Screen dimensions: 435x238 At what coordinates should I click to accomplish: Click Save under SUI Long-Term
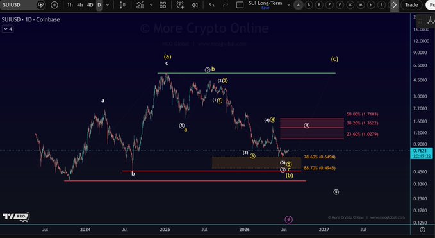point(265,8)
